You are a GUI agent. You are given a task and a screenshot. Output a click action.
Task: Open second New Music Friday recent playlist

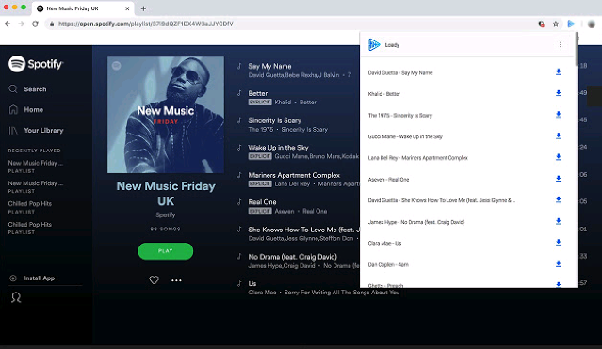[36, 183]
